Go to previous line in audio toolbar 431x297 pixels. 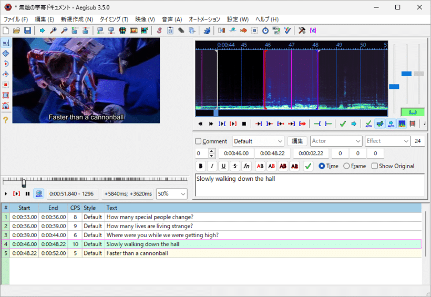[200, 124]
